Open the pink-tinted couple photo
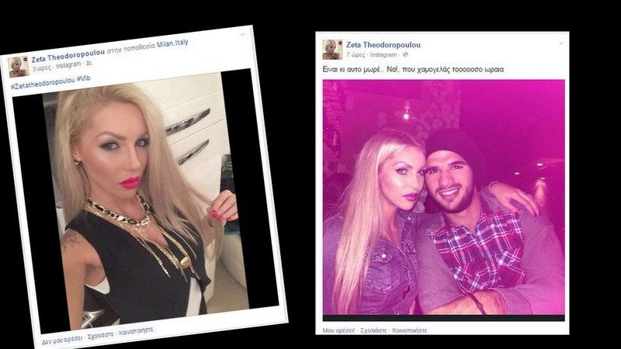This screenshot has width=621, height=349. tap(443, 197)
